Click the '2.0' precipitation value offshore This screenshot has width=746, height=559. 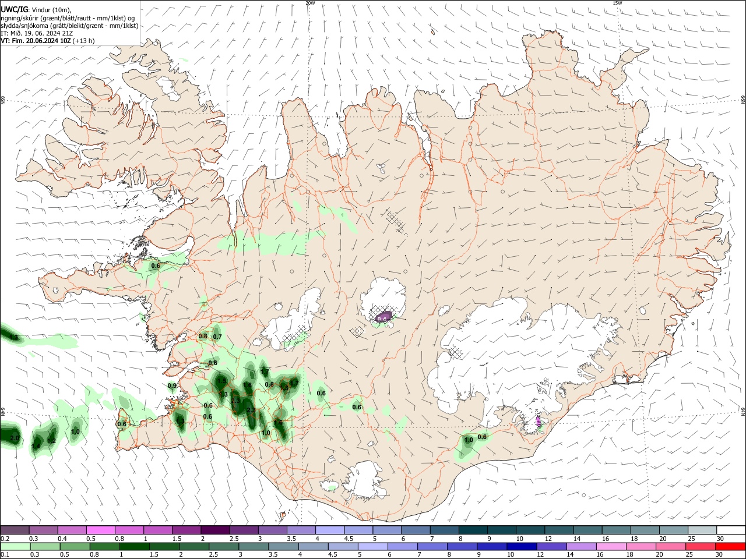click(x=15, y=437)
